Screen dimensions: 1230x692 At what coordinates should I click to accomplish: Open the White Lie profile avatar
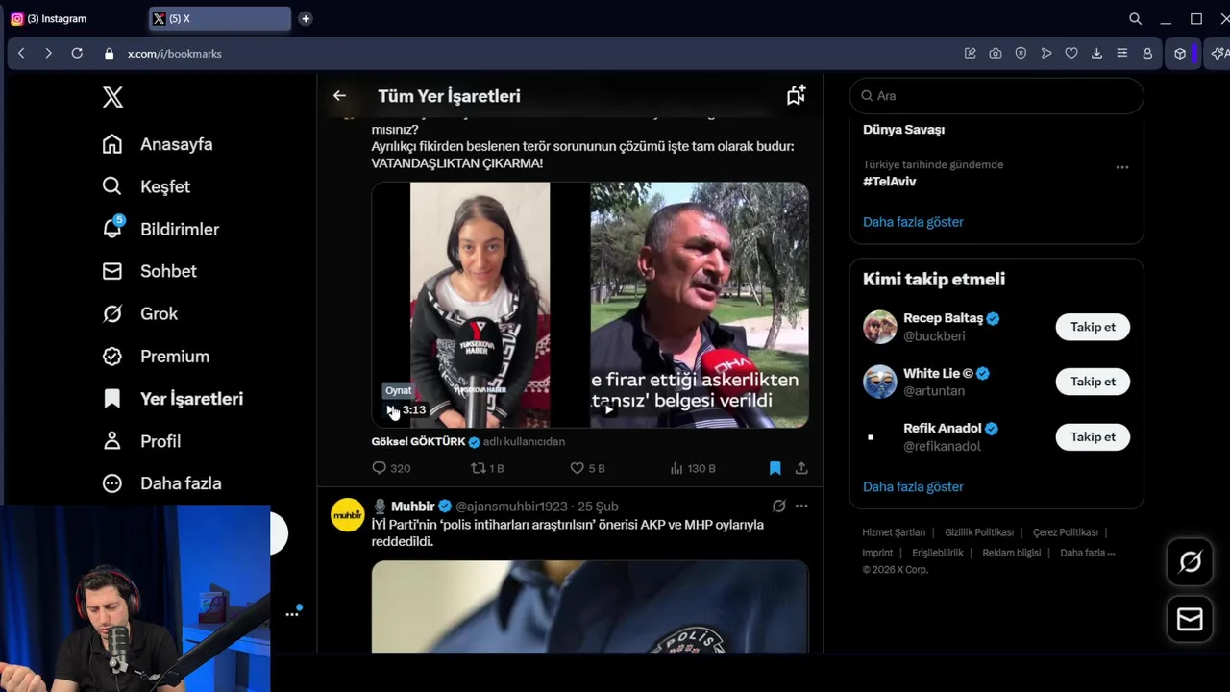pyautogui.click(x=879, y=382)
